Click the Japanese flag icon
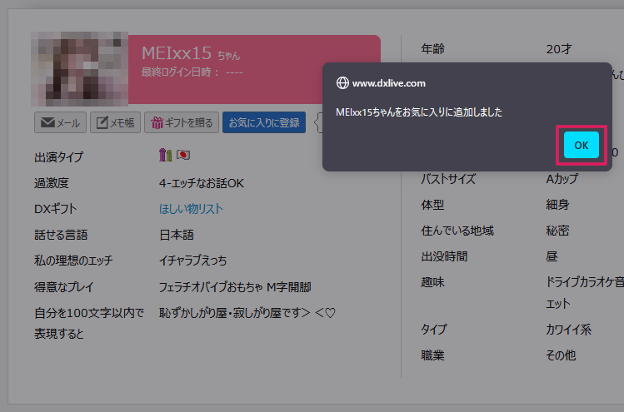The height and width of the screenshot is (412, 624). pyautogui.click(x=182, y=156)
